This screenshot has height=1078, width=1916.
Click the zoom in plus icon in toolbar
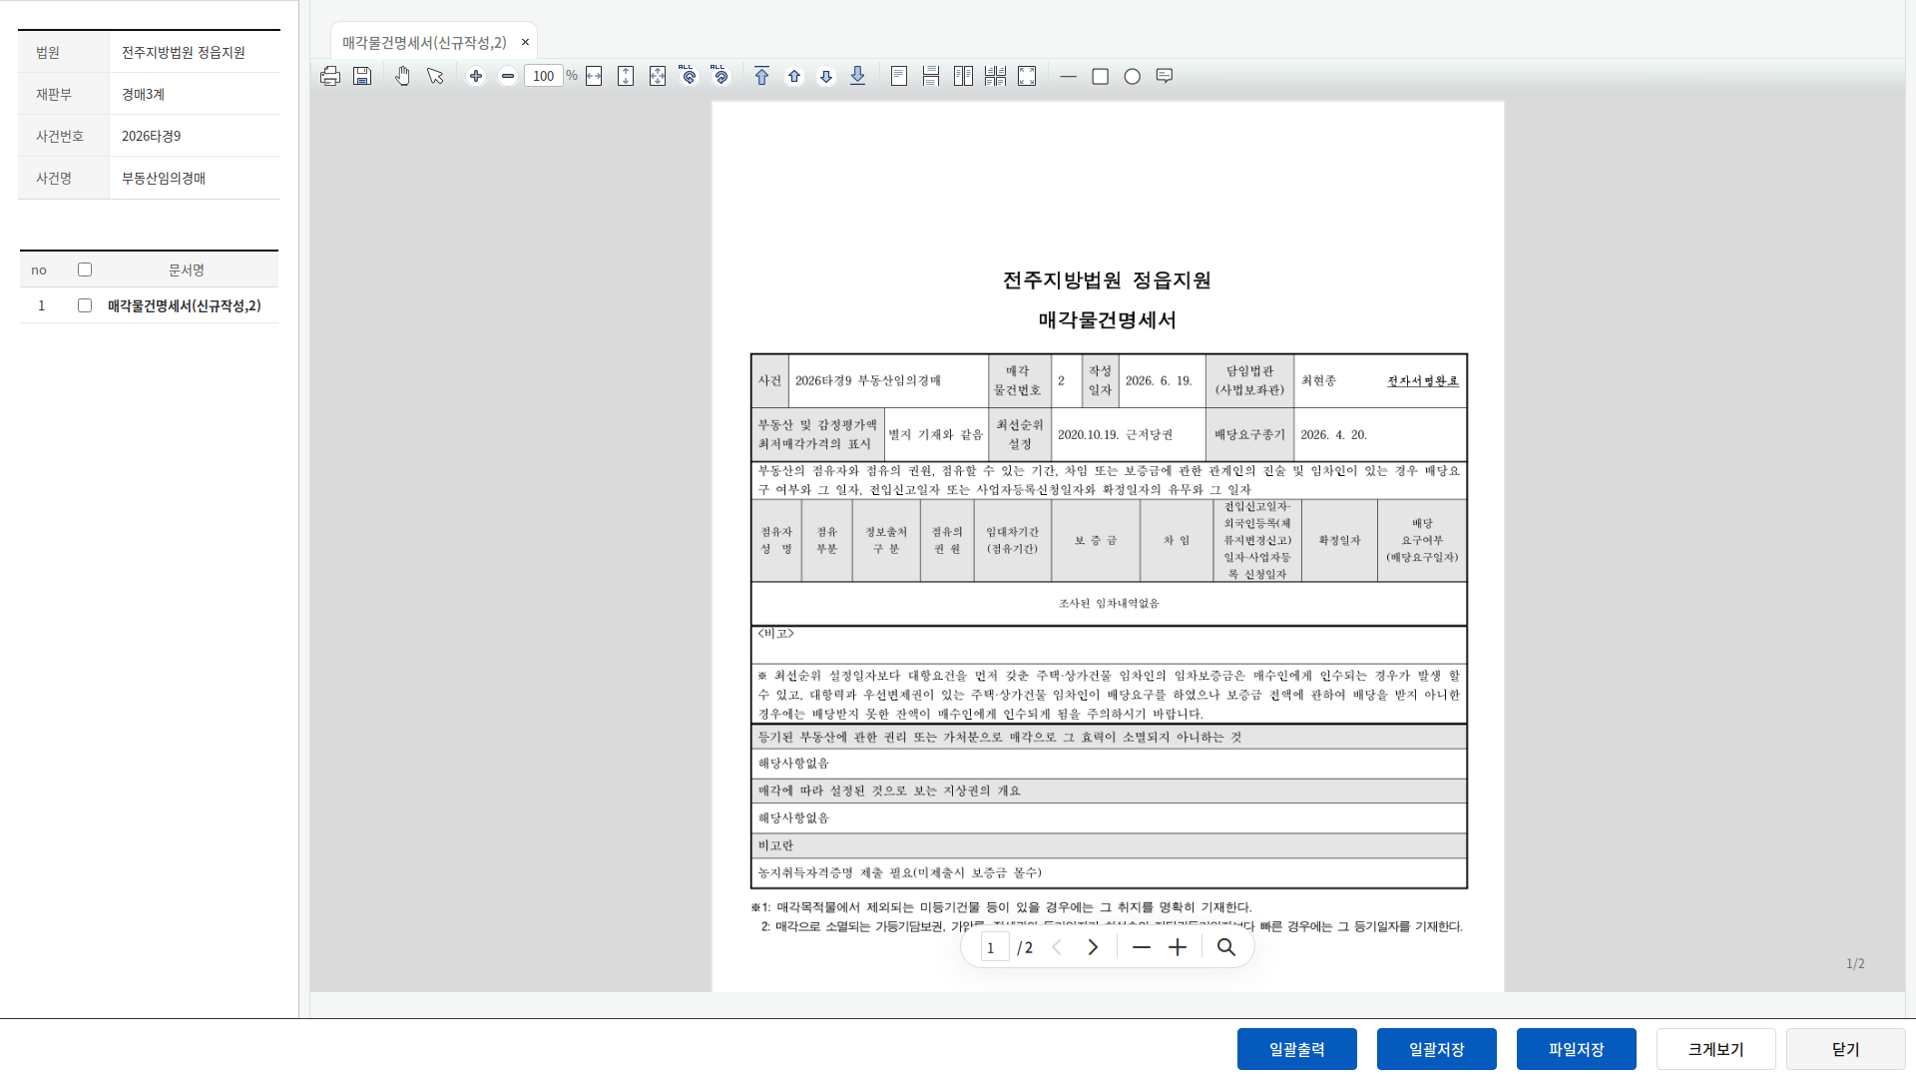click(476, 76)
